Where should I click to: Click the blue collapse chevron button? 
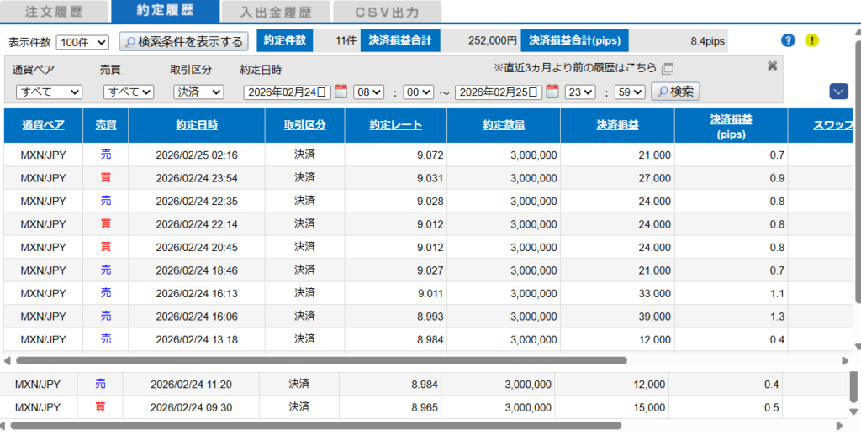(x=837, y=91)
